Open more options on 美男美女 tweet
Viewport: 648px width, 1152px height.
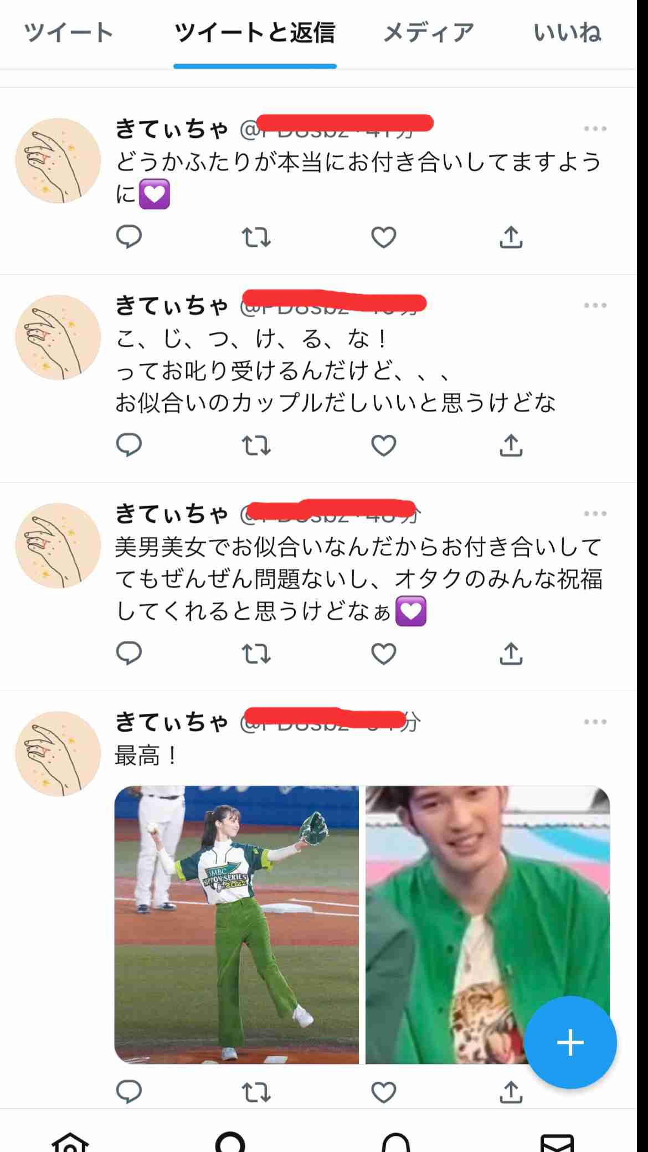[595, 513]
